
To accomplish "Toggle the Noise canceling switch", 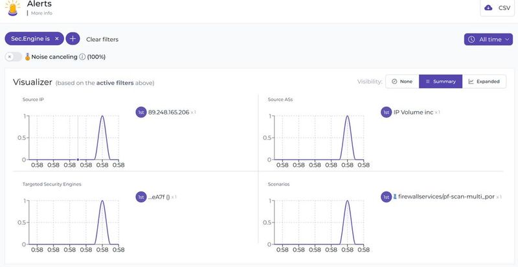I will click(13, 57).
